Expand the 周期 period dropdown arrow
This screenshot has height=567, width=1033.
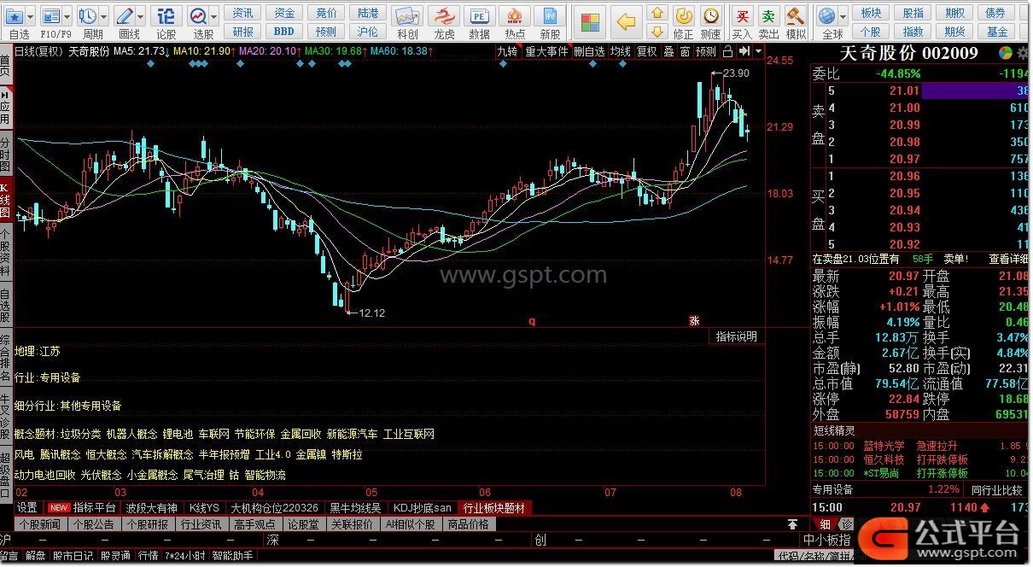pos(103,16)
